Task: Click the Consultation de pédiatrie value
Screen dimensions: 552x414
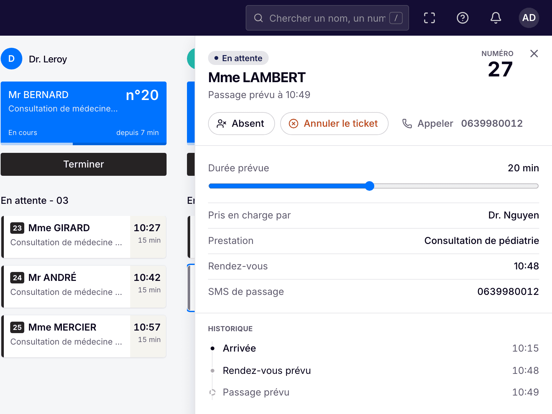Action: pos(481,241)
